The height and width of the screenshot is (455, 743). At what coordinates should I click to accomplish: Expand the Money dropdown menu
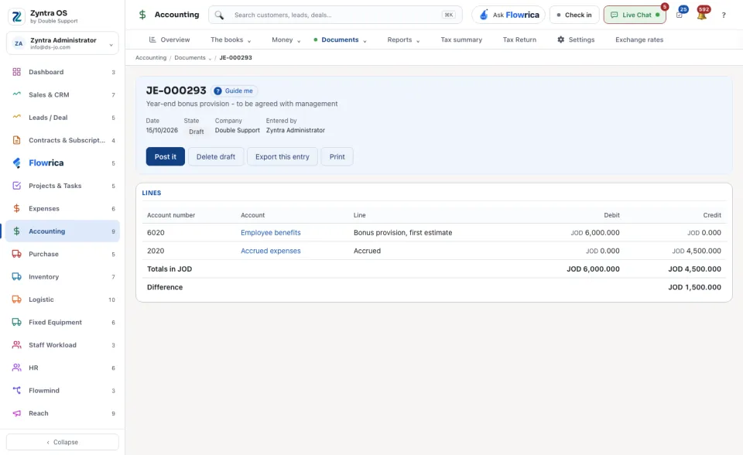[x=286, y=39]
